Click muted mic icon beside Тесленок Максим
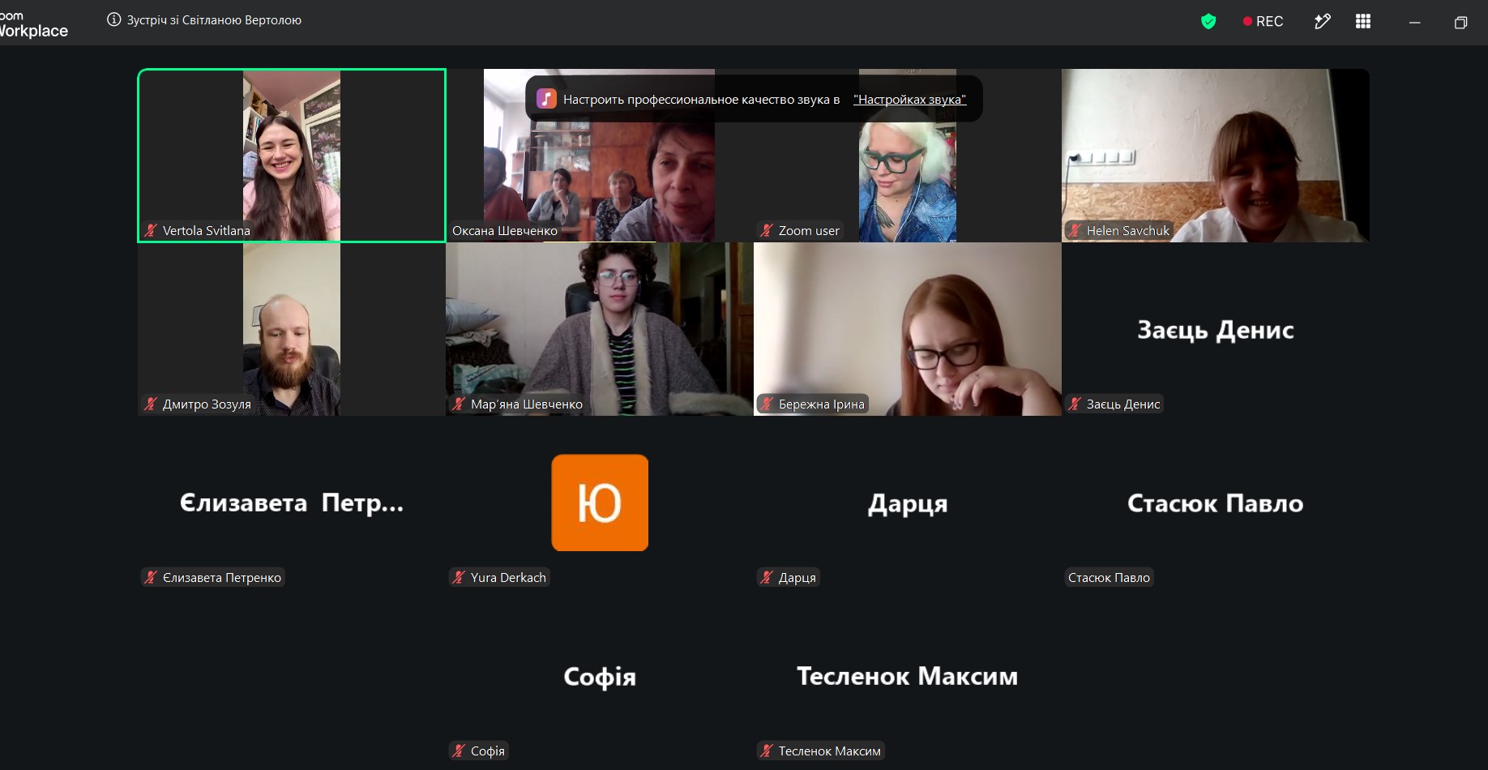 pyautogui.click(x=767, y=751)
